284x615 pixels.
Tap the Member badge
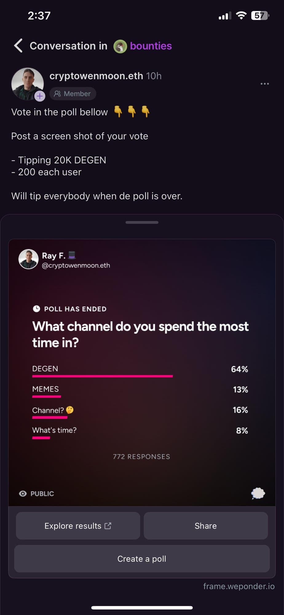[x=73, y=94]
